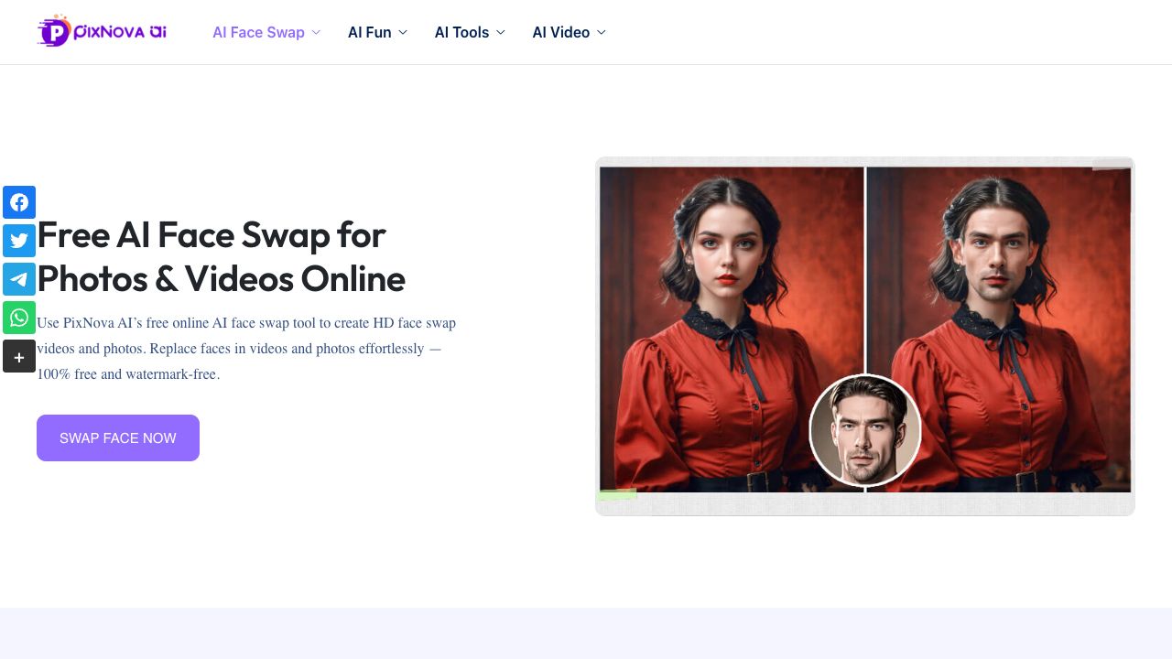The image size is (1172, 659).
Task: Click the PixNova purple P logo icon
Action: point(54,32)
